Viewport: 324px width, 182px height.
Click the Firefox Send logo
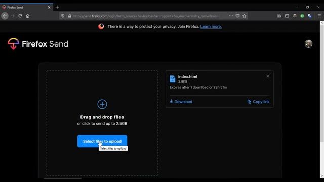38,44
